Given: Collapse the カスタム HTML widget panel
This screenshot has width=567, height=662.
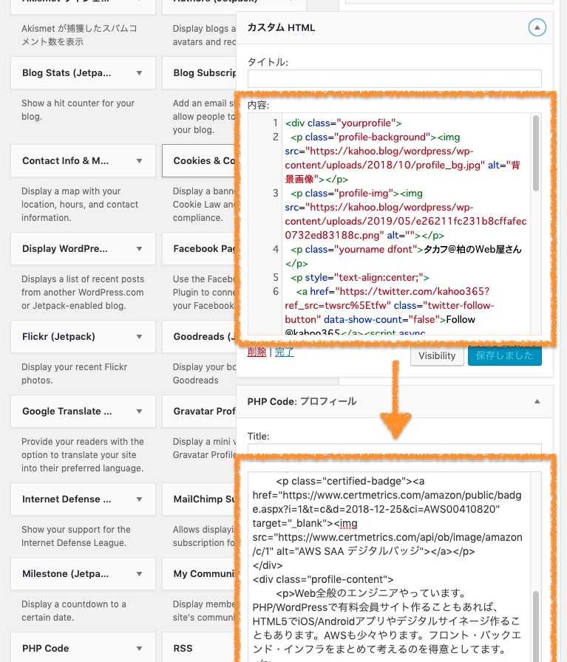Looking at the screenshot, I should 537,28.
